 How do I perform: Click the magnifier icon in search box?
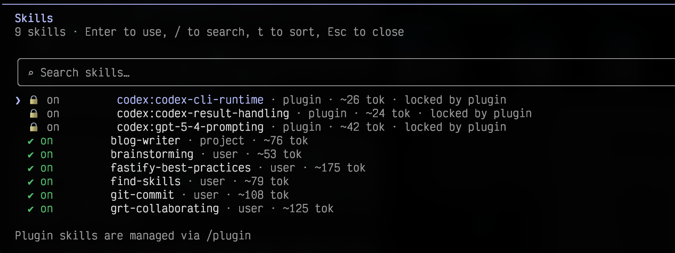pos(31,73)
